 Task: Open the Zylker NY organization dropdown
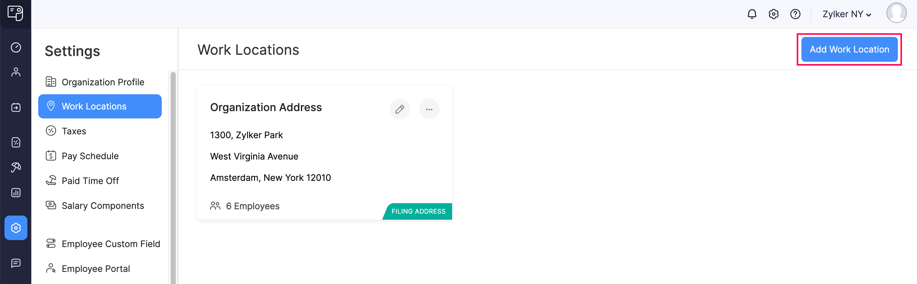(x=847, y=14)
